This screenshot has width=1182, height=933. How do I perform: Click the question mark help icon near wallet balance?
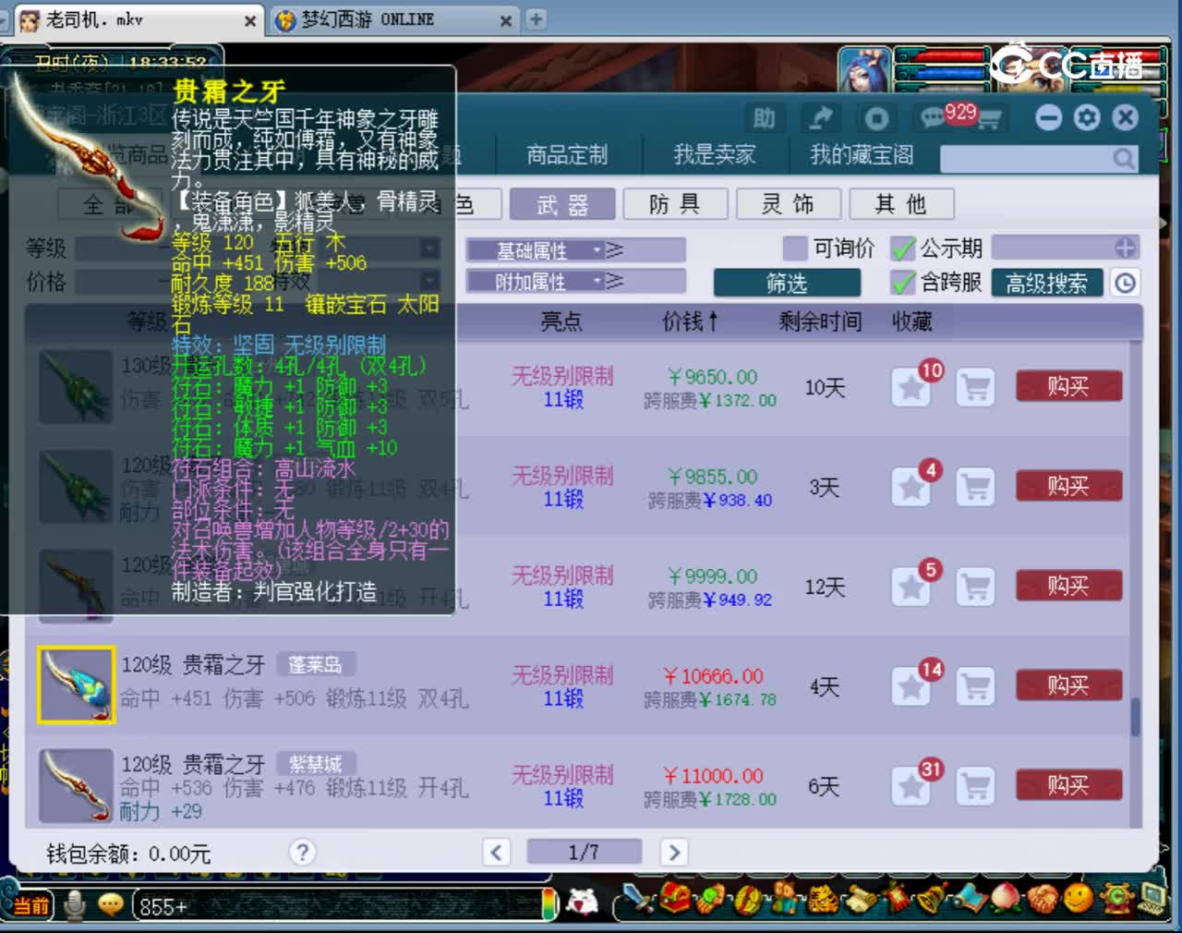pos(302,852)
